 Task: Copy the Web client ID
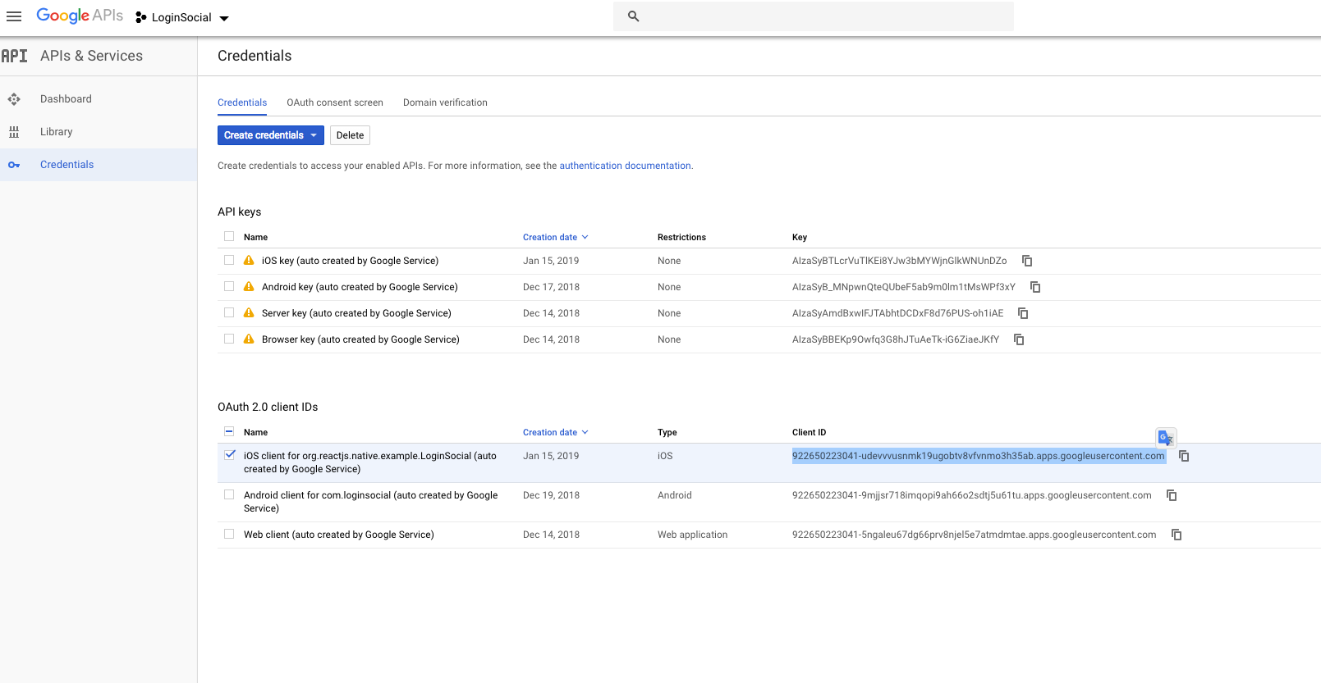[1177, 535]
